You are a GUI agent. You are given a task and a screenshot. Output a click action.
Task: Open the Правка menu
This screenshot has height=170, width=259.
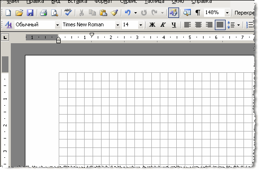[x=35, y=1]
